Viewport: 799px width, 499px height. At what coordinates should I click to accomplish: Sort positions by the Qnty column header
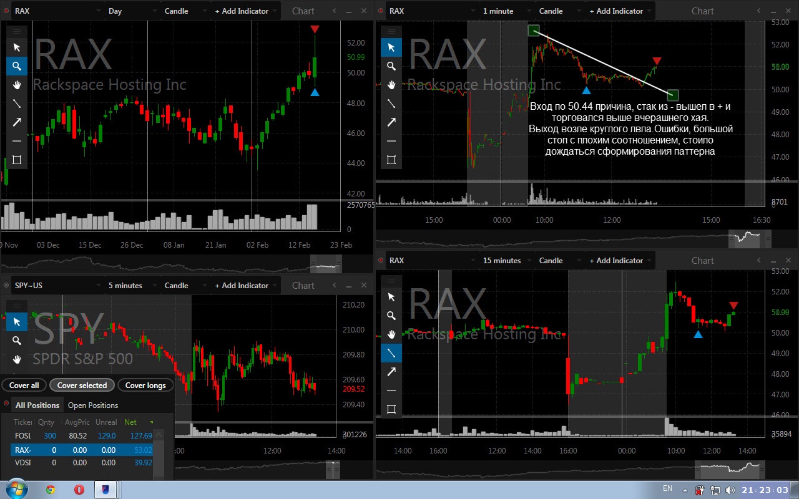pyautogui.click(x=46, y=422)
